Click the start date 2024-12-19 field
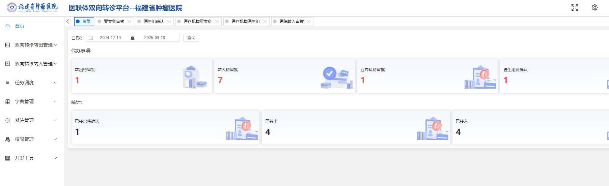The width and height of the screenshot is (609, 186). coord(110,38)
